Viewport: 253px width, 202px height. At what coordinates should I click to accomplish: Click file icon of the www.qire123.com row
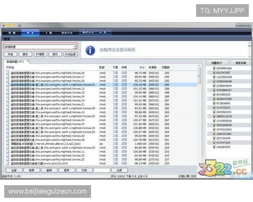8,164
